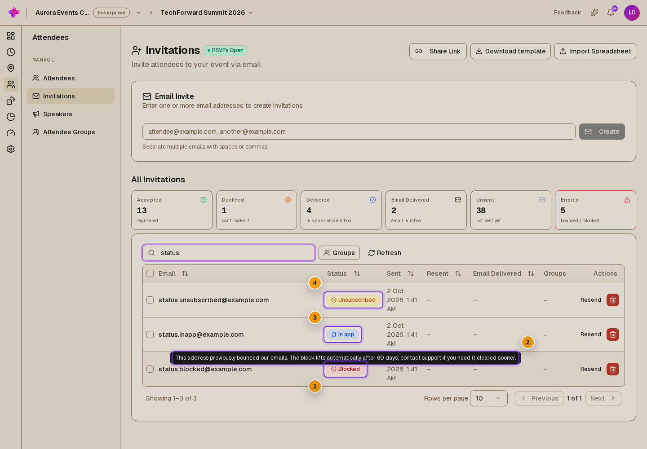Select Invitations in the sidebar

[71, 96]
